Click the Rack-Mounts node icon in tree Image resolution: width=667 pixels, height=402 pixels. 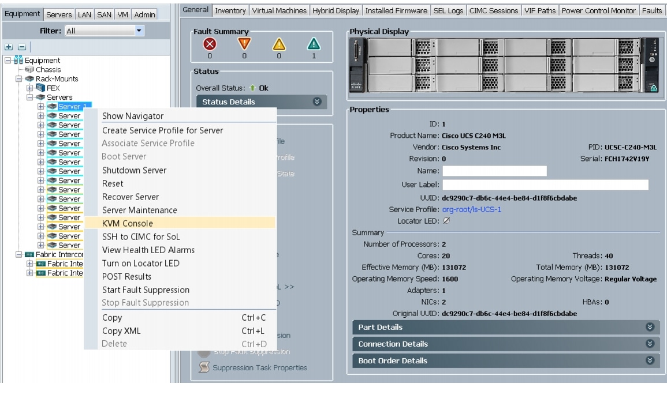[x=29, y=78]
